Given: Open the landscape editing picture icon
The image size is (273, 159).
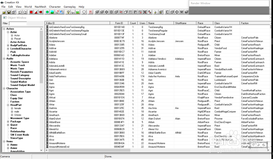Looking at the screenshot, I should click(52, 12).
